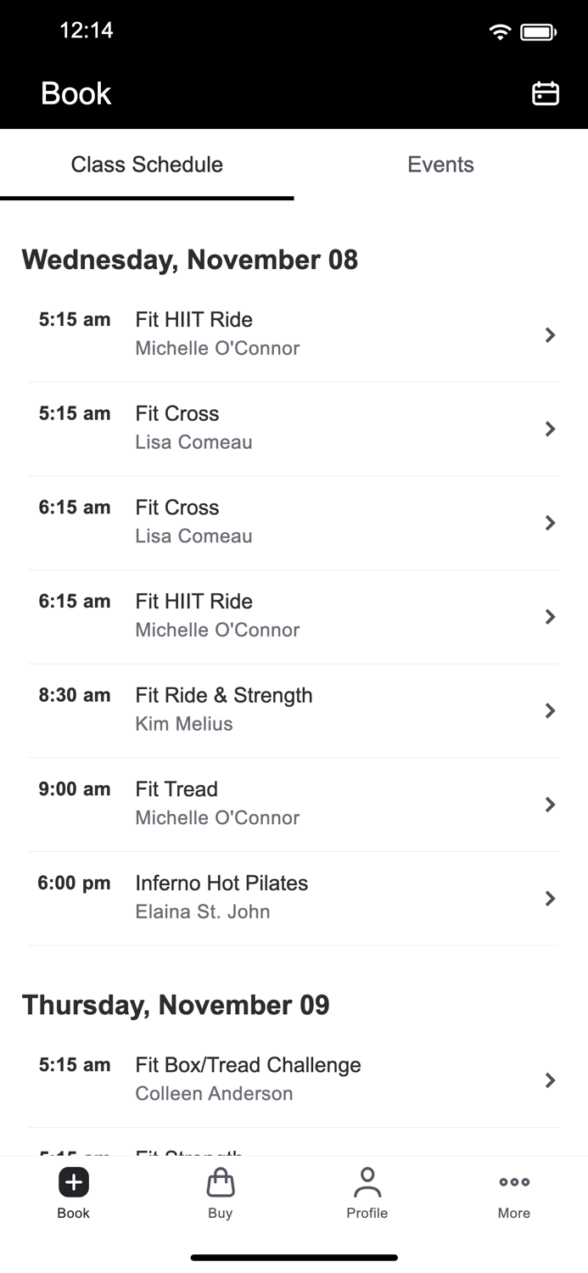Expand the 6:15 am Fit Cross class details
The image size is (588, 1273).
294,522
